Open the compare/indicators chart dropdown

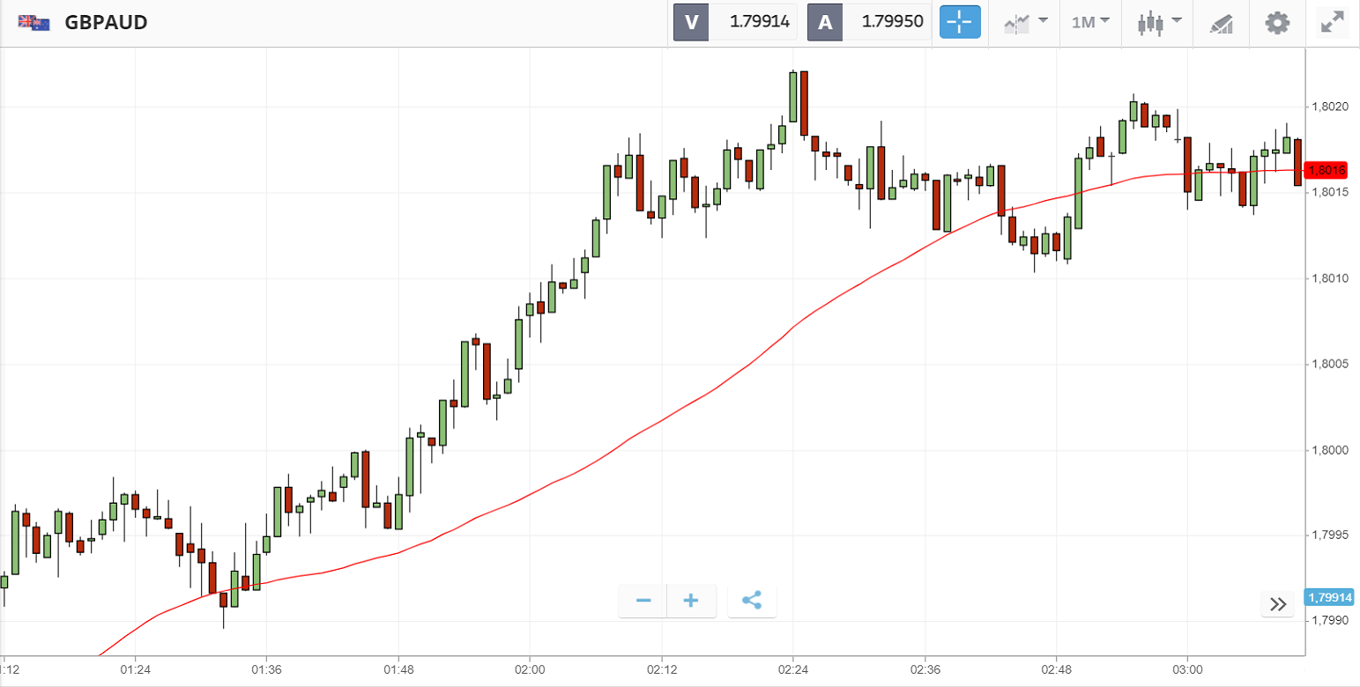[x=1025, y=23]
